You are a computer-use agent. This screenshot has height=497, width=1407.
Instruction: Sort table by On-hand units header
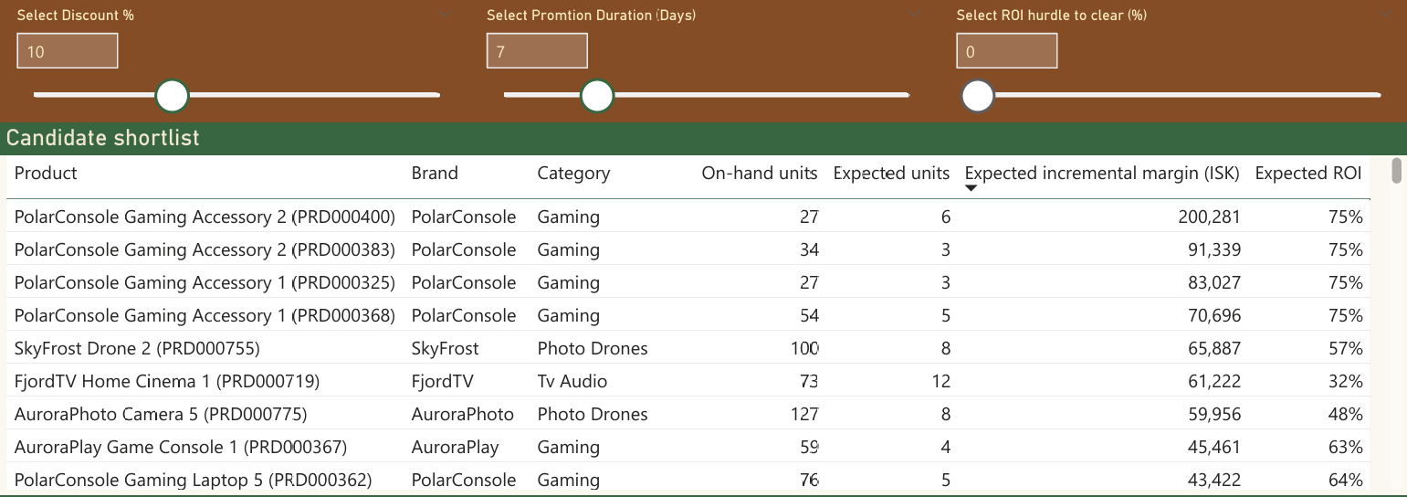(x=760, y=174)
